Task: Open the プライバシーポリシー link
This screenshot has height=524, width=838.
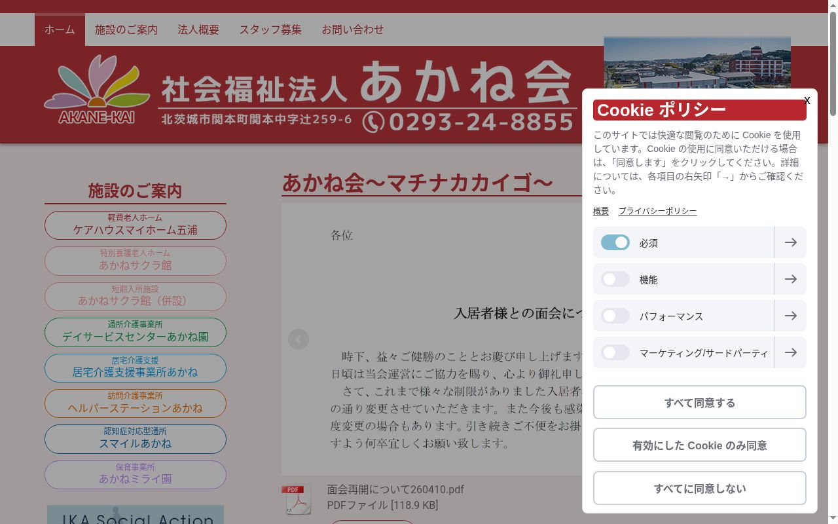Action: pos(657,211)
